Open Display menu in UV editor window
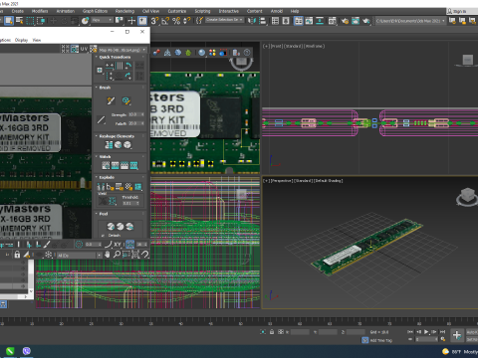Screen dimensions: 478x358 (21, 40)
